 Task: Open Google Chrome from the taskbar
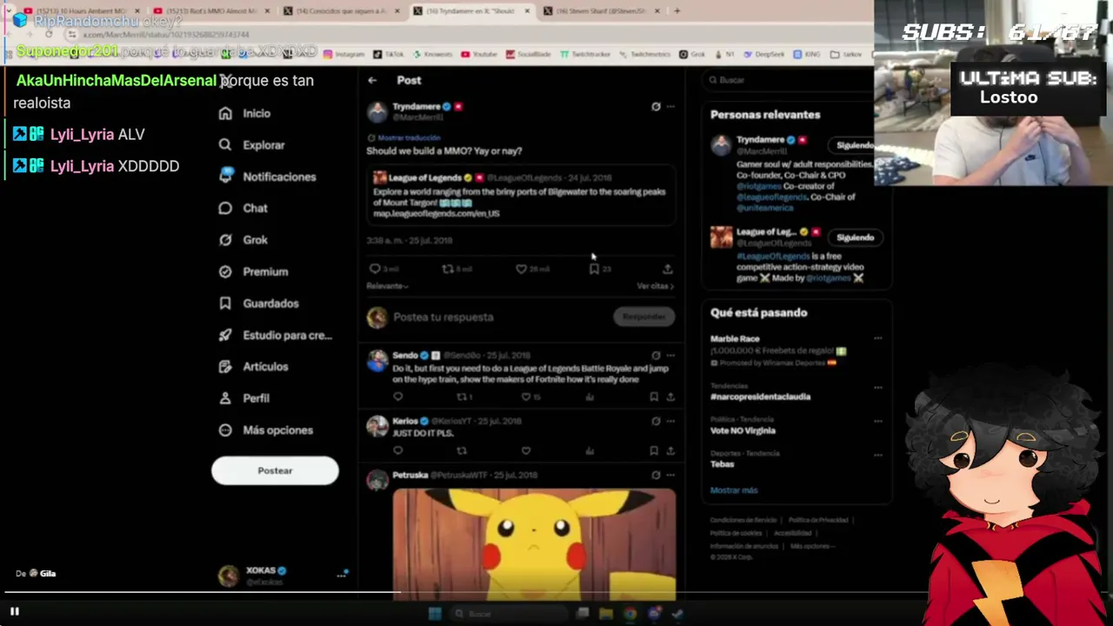pyautogui.click(x=630, y=614)
